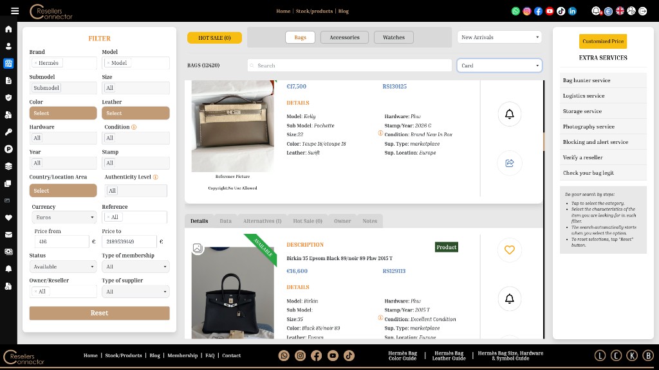The height and width of the screenshot is (370, 659).
Task: Open the circled P icon in sidebar
Action: click(x=8, y=149)
